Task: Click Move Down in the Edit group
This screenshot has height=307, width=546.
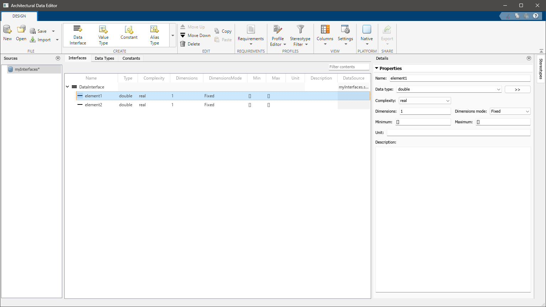Action: pos(195,36)
